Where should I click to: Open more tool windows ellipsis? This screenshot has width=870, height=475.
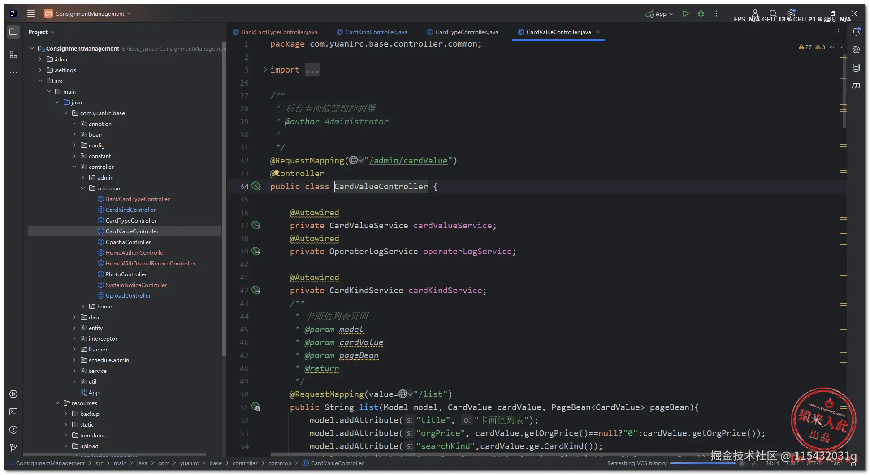click(13, 73)
